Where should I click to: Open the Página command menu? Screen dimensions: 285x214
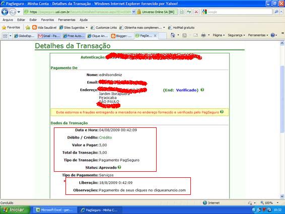tap(219, 35)
